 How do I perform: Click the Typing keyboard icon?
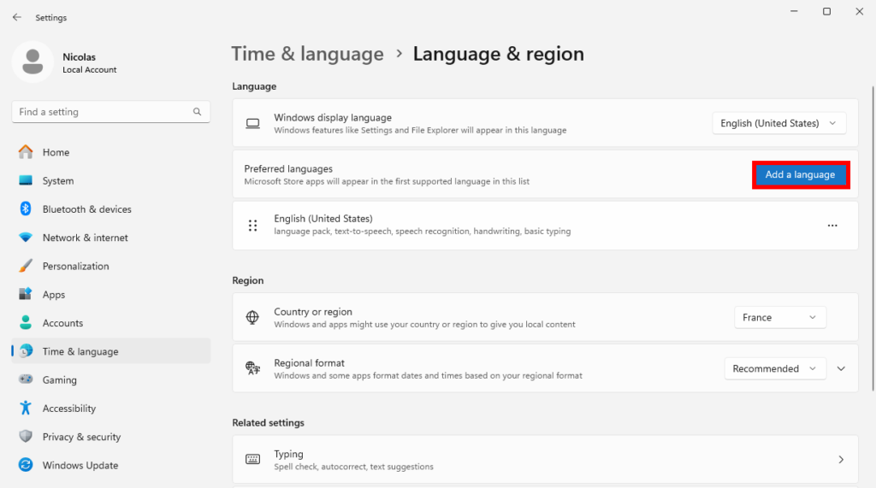[252, 460]
